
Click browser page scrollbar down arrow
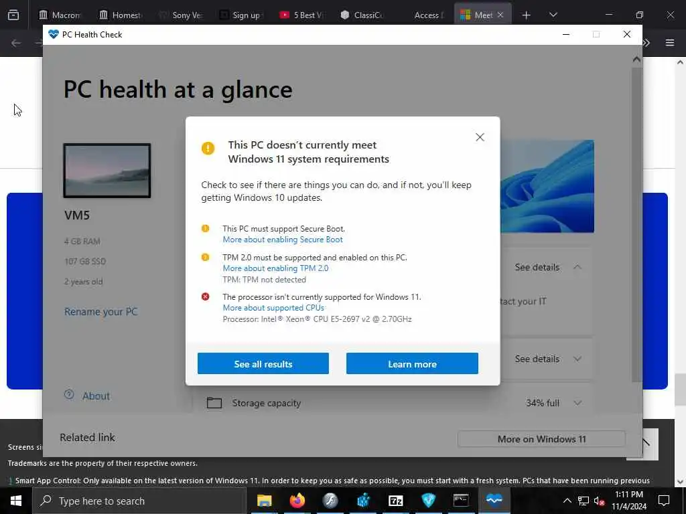[x=681, y=482]
